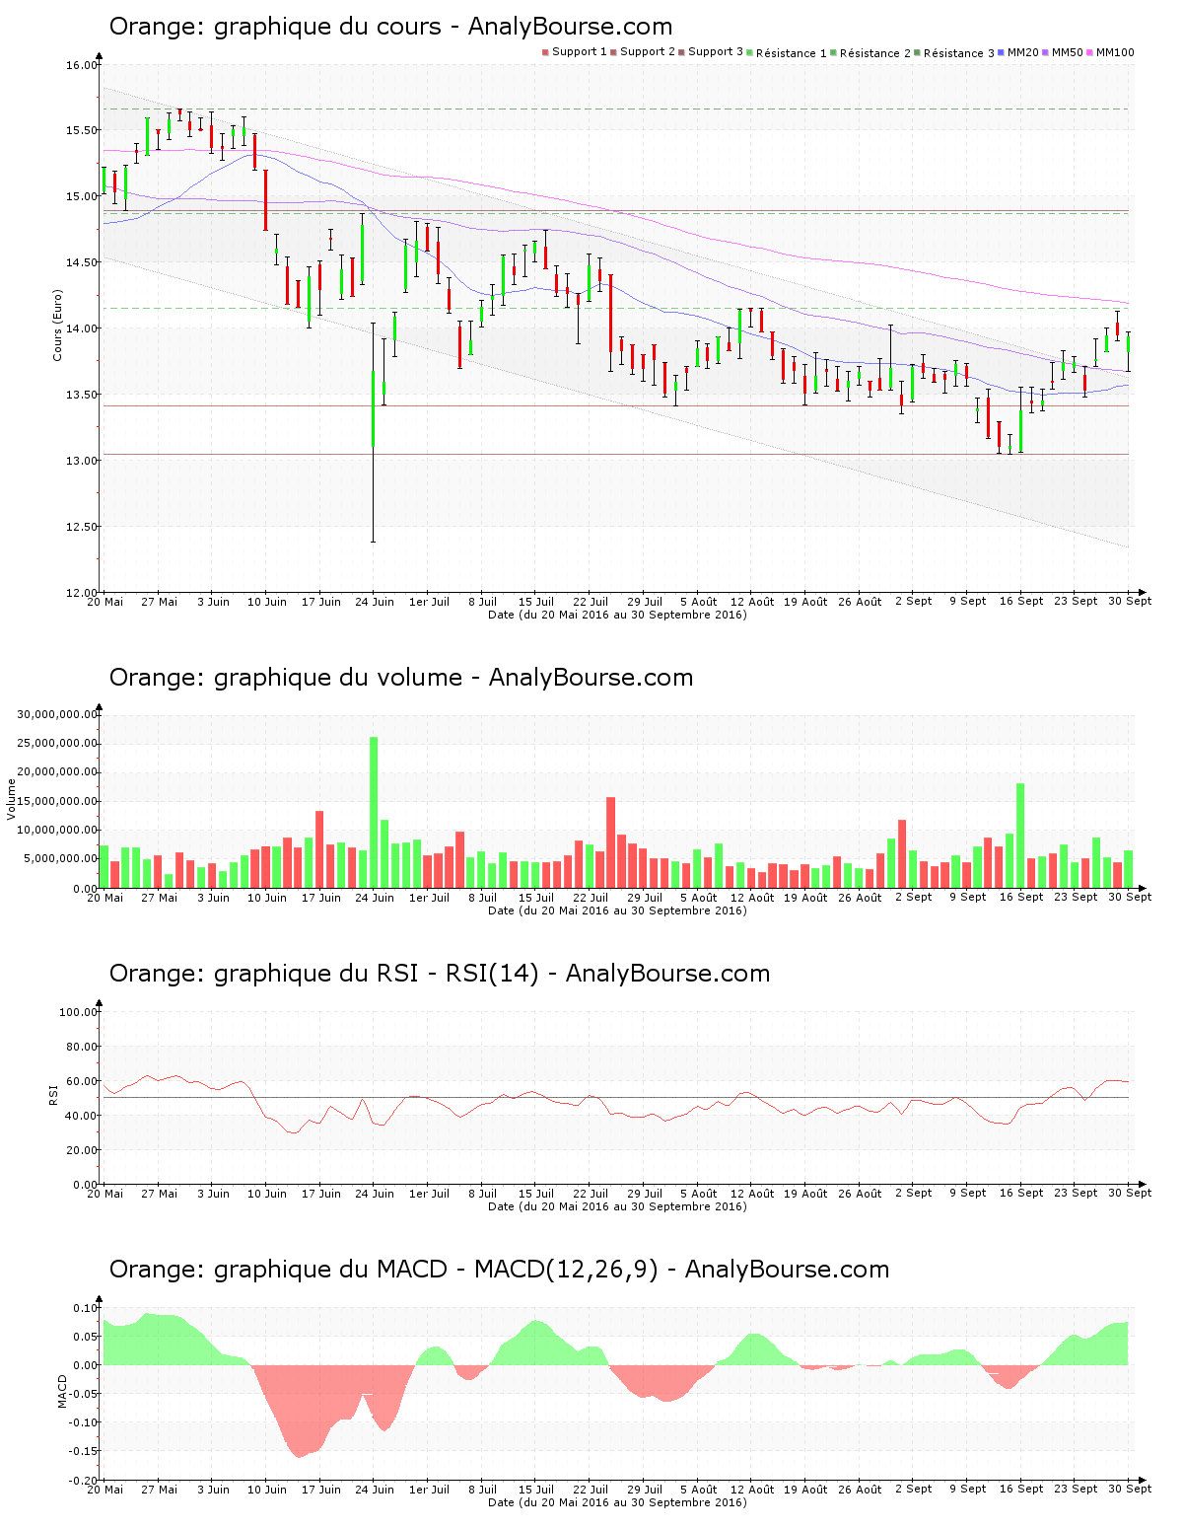Click '1er Juil' under the price chart
Screen dimensions: 1183x1529
point(429,602)
